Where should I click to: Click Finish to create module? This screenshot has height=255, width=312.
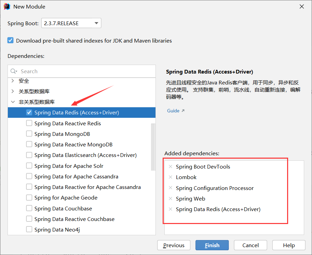tap(212, 245)
